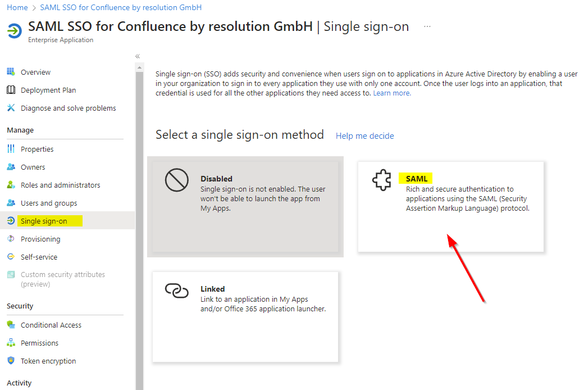
Task: Select the SAML sign-on method card
Action: click(x=450, y=206)
